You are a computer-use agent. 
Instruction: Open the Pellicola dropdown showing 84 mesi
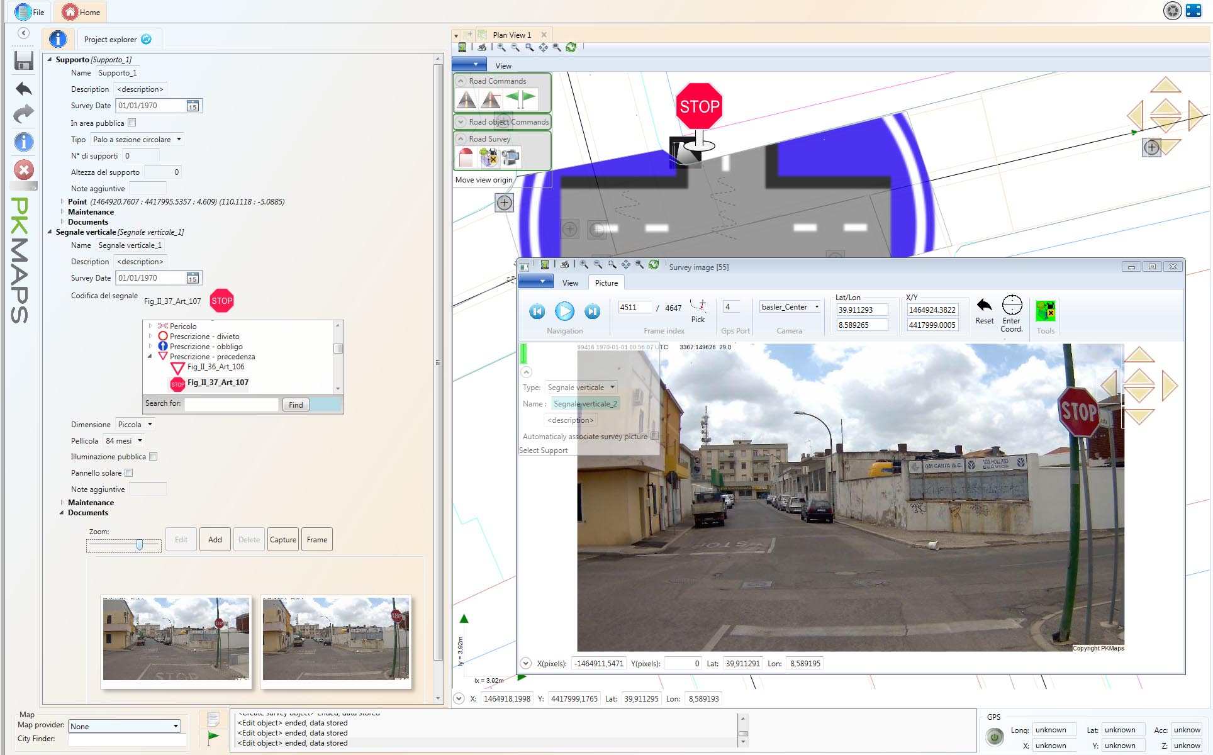click(x=124, y=441)
